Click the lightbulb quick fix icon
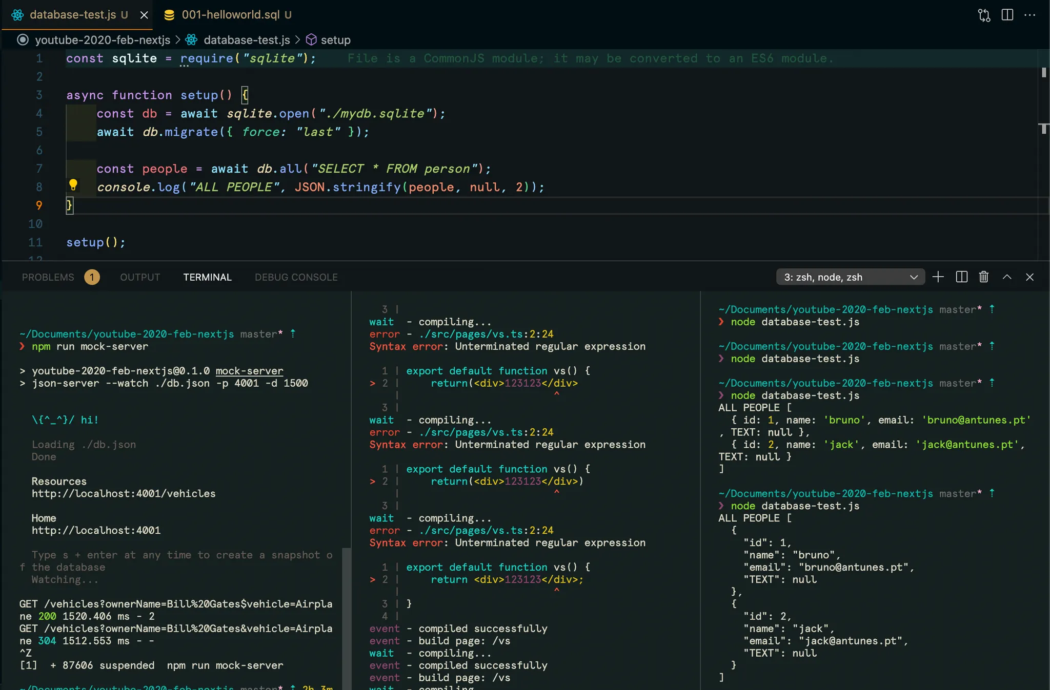 (73, 185)
